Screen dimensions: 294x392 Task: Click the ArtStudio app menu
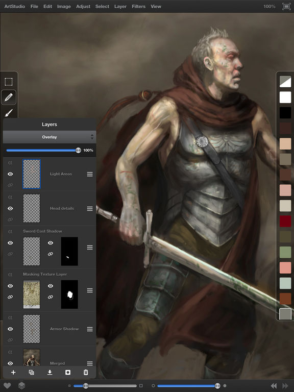point(14,7)
